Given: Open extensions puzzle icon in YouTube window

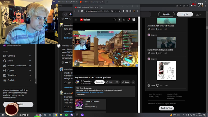Looking at the screenshot, I should pos(123,11).
